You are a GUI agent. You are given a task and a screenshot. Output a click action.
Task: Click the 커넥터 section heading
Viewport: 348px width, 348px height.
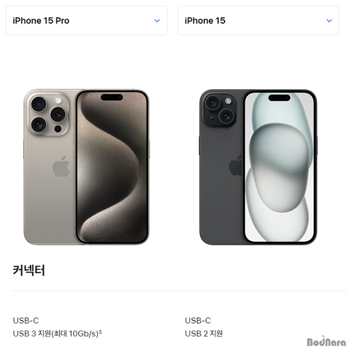pyautogui.click(x=29, y=270)
